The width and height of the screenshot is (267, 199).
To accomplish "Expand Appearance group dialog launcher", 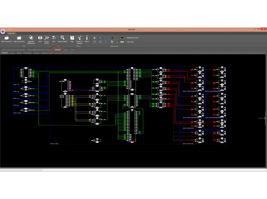I will (139, 46).
